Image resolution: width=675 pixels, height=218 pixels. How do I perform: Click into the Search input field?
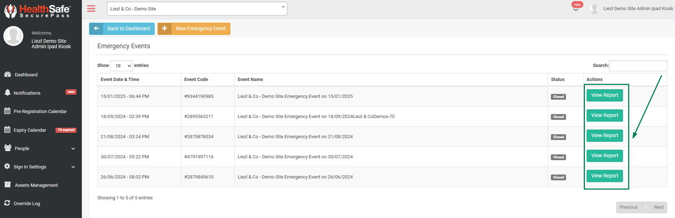(638, 66)
